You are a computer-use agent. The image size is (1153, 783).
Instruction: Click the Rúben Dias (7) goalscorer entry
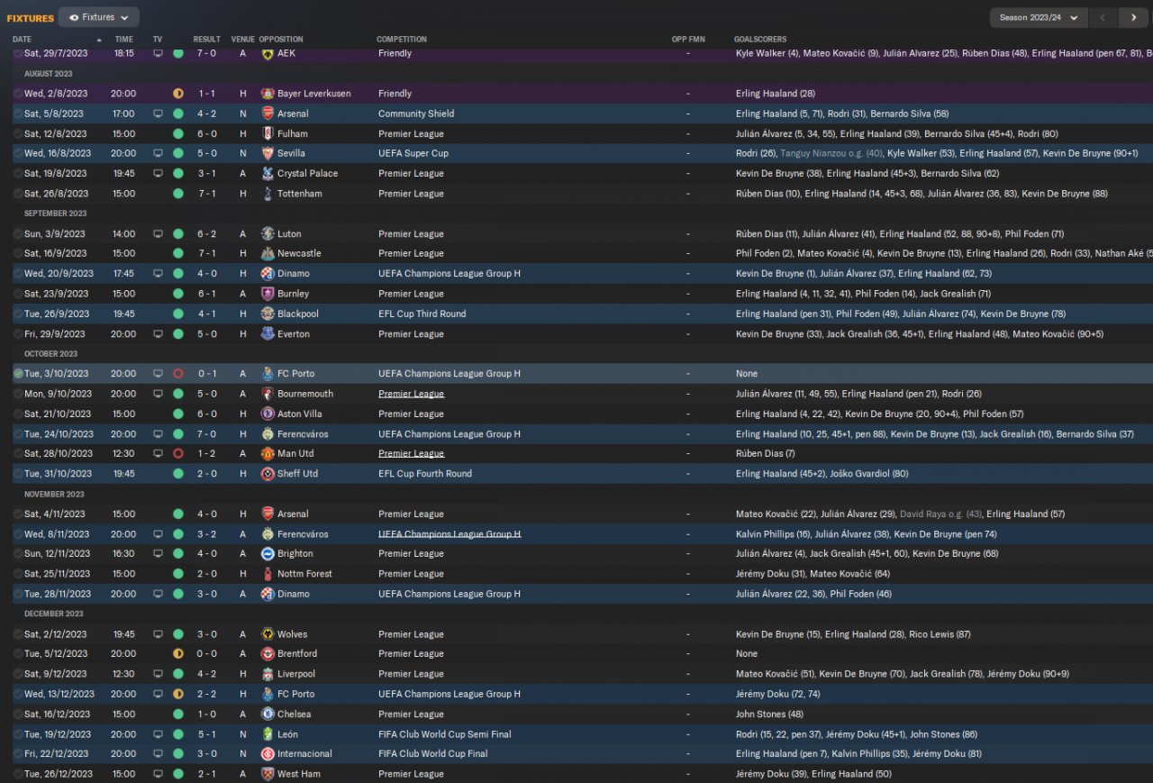click(x=766, y=453)
